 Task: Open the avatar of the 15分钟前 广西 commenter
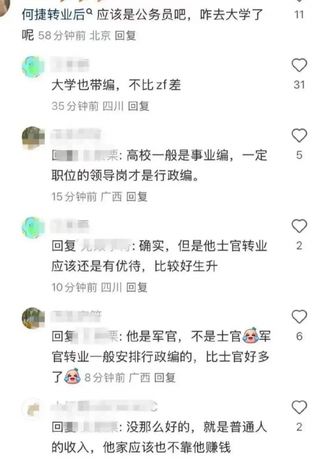pos(33,137)
